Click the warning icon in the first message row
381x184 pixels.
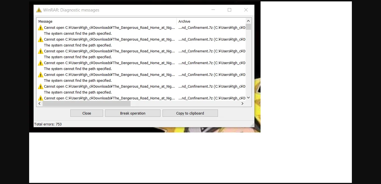41,28
